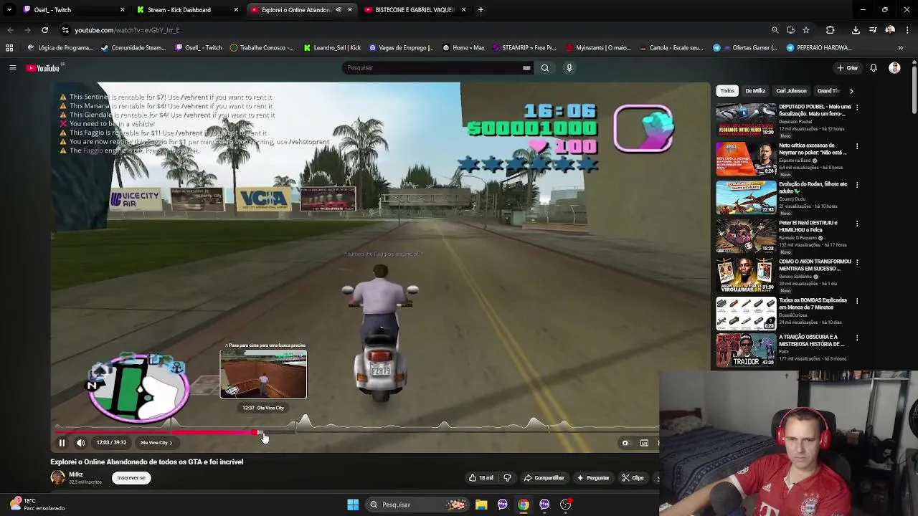Open STEAMRIP » Free Pr... bookmark
This screenshot has height=516, width=918.
coord(524,48)
